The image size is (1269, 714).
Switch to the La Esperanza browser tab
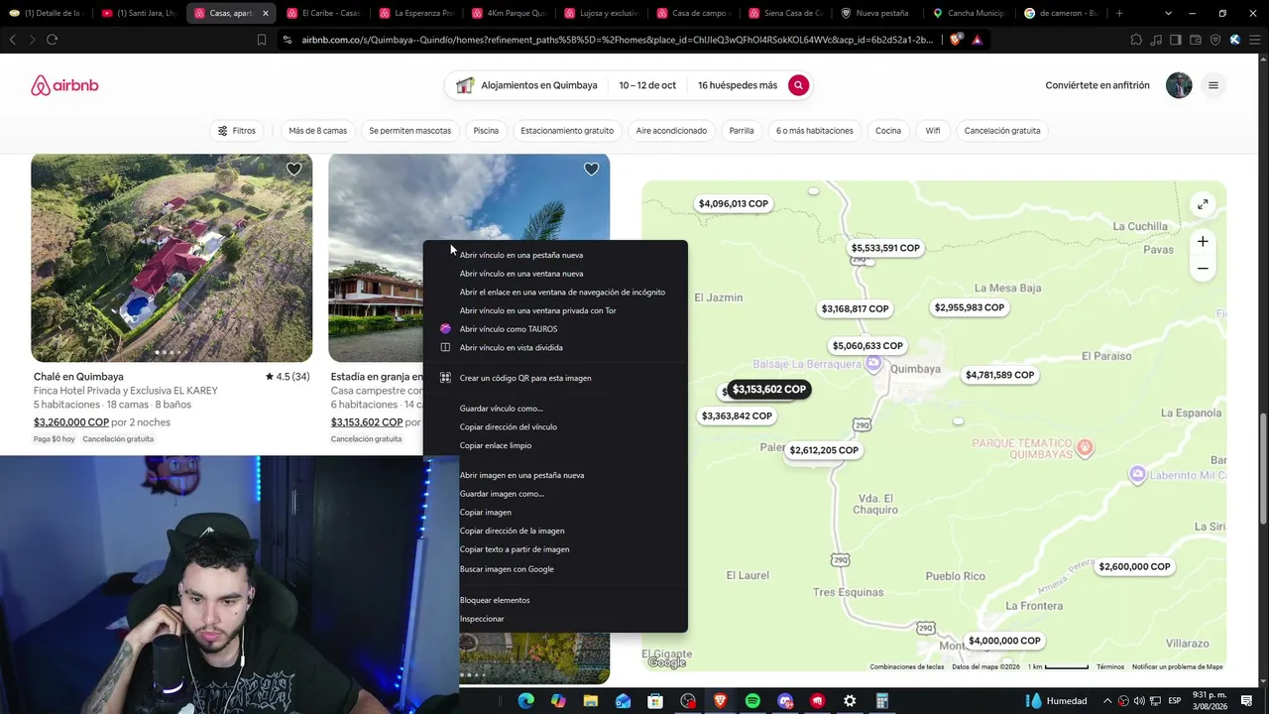click(x=416, y=13)
